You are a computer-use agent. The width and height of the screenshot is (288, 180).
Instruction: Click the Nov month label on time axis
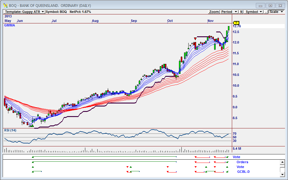(211, 21)
